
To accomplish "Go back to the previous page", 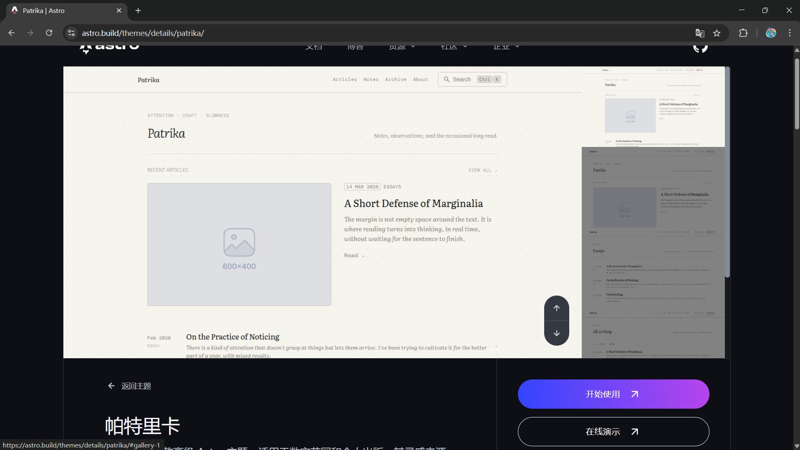I will (x=12, y=33).
